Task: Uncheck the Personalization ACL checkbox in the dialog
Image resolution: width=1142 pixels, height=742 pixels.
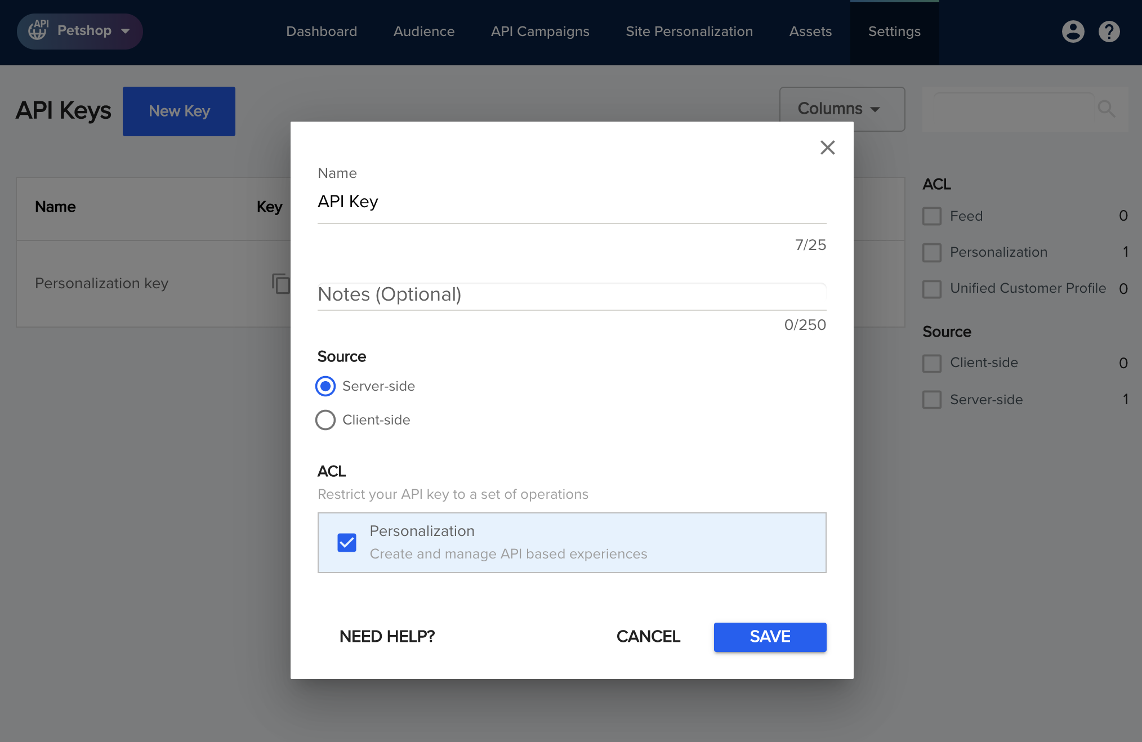Action: pos(347,543)
